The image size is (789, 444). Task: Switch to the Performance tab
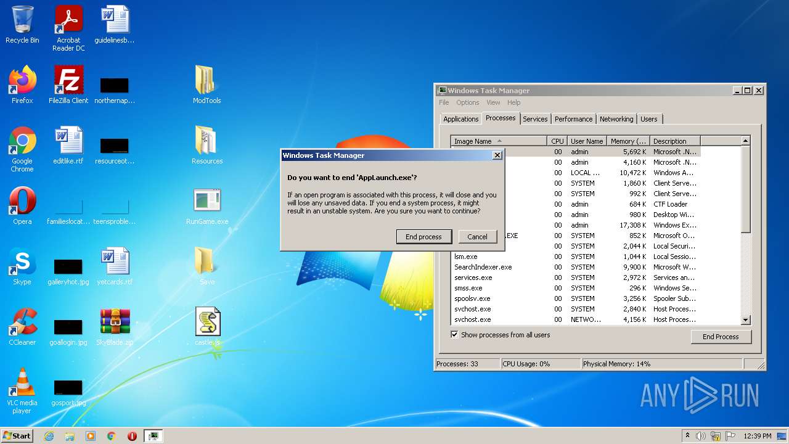tap(573, 119)
